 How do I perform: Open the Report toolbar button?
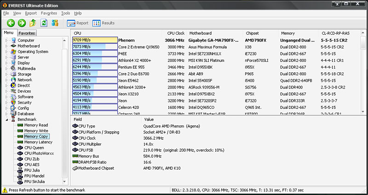[x=77, y=23]
